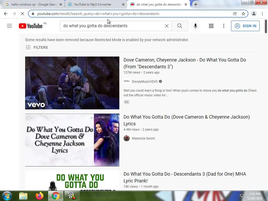Go back using the browser back arrow
This screenshot has width=268, height=201.
click(6, 14)
